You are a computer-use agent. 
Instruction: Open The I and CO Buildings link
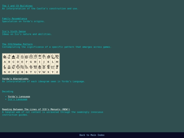[17, 6]
